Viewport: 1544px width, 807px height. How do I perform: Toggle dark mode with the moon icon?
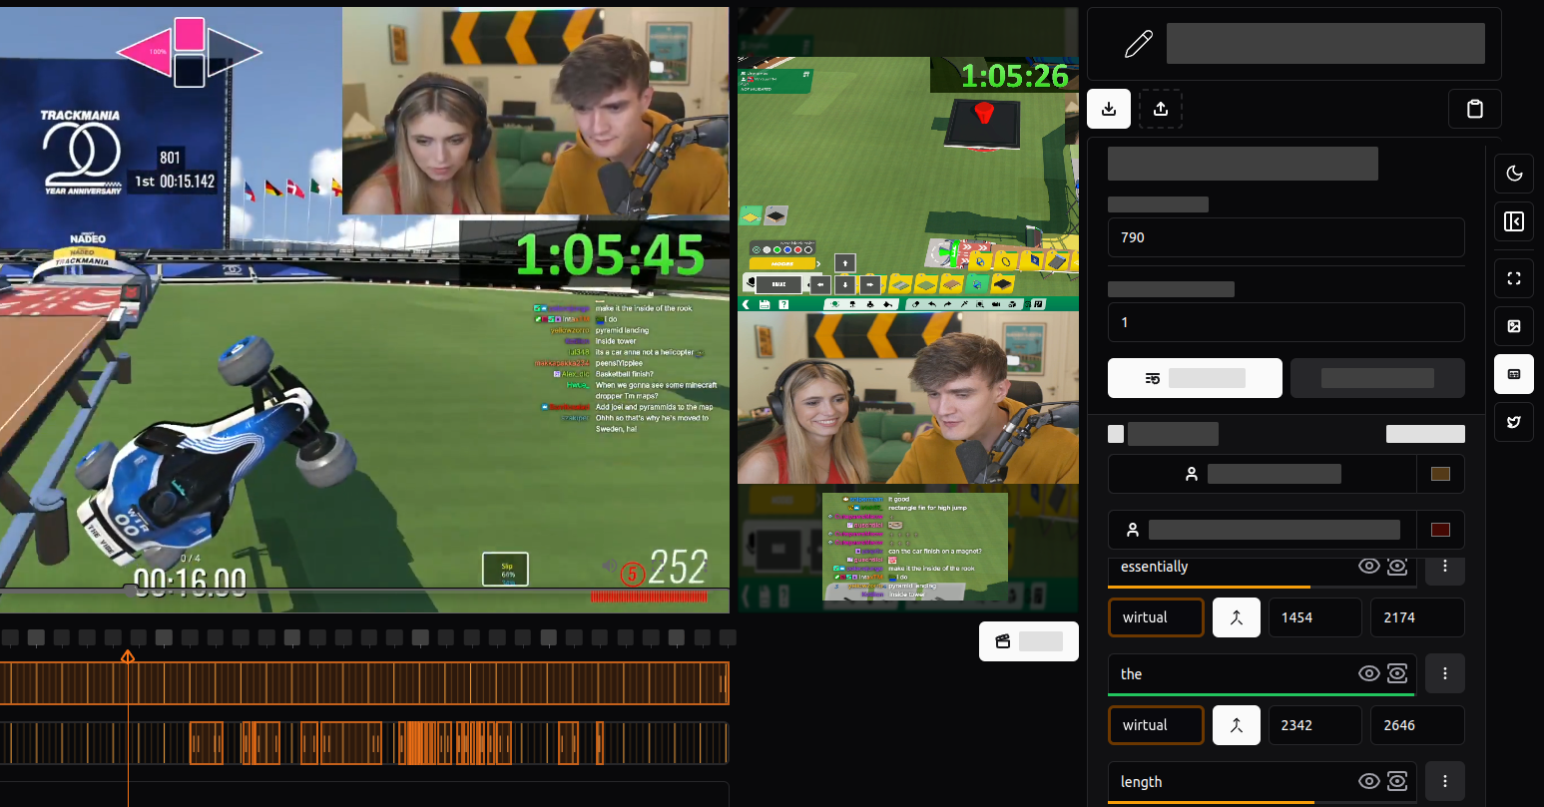pyautogui.click(x=1514, y=174)
